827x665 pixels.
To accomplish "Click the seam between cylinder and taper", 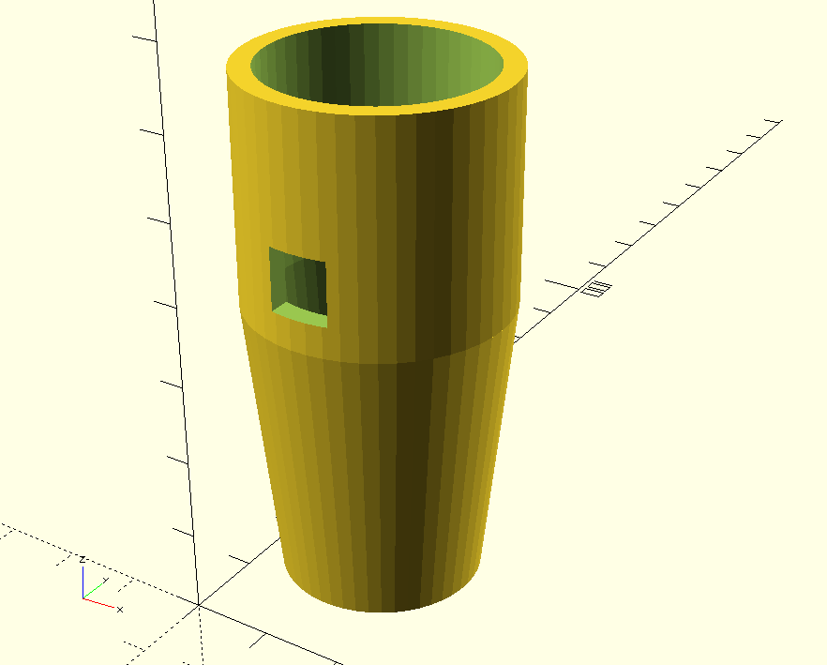I will tap(375, 361).
